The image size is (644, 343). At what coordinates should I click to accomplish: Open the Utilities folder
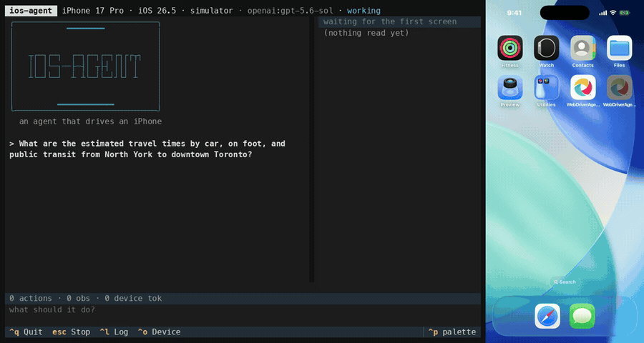pyautogui.click(x=546, y=87)
